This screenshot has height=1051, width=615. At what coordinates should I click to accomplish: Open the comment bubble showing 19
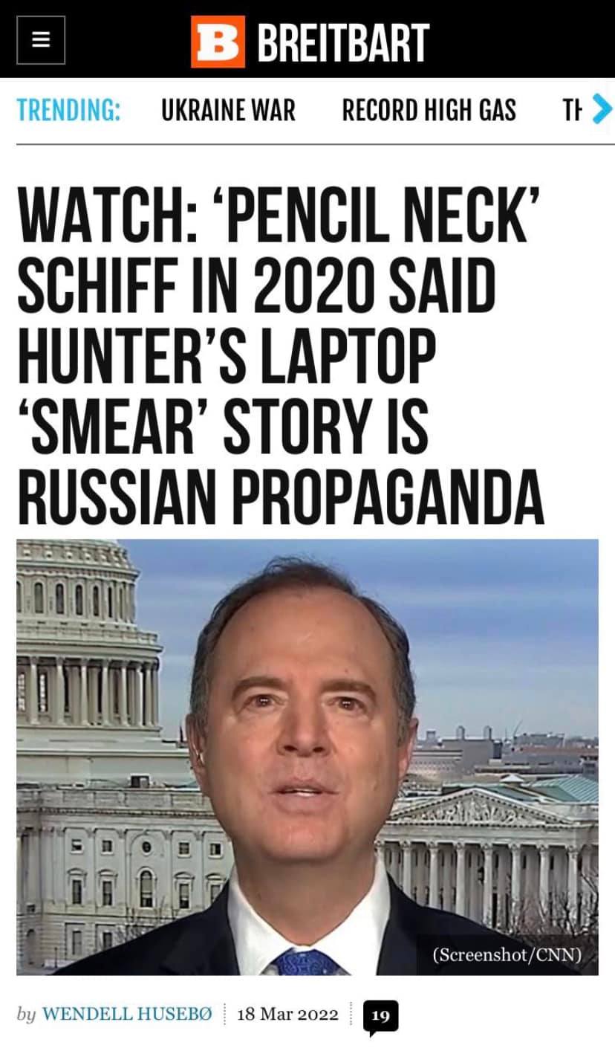tap(380, 1017)
